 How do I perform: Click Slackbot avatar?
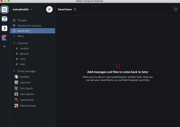click(16, 77)
